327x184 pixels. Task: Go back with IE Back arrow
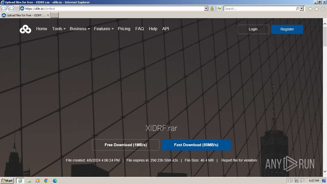[x=4, y=8]
